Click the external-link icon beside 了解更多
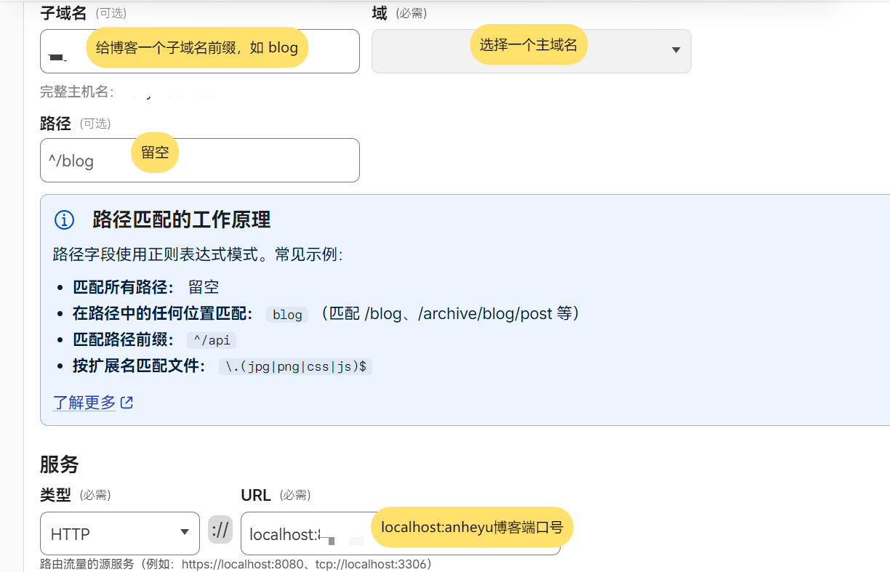This screenshot has height=572, width=890. (x=127, y=402)
